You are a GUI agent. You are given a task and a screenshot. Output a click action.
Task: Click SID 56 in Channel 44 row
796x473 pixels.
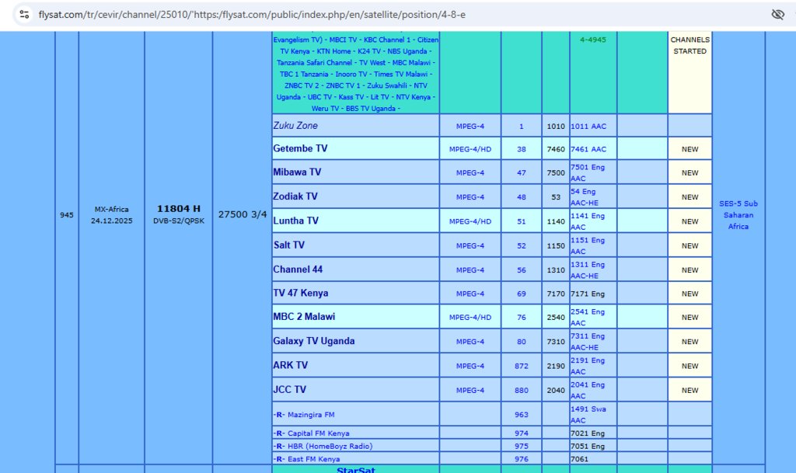(522, 270)
